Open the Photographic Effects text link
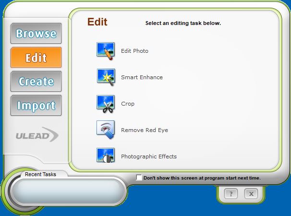Screen dimensions: 291x216 (x=149, y=156)
